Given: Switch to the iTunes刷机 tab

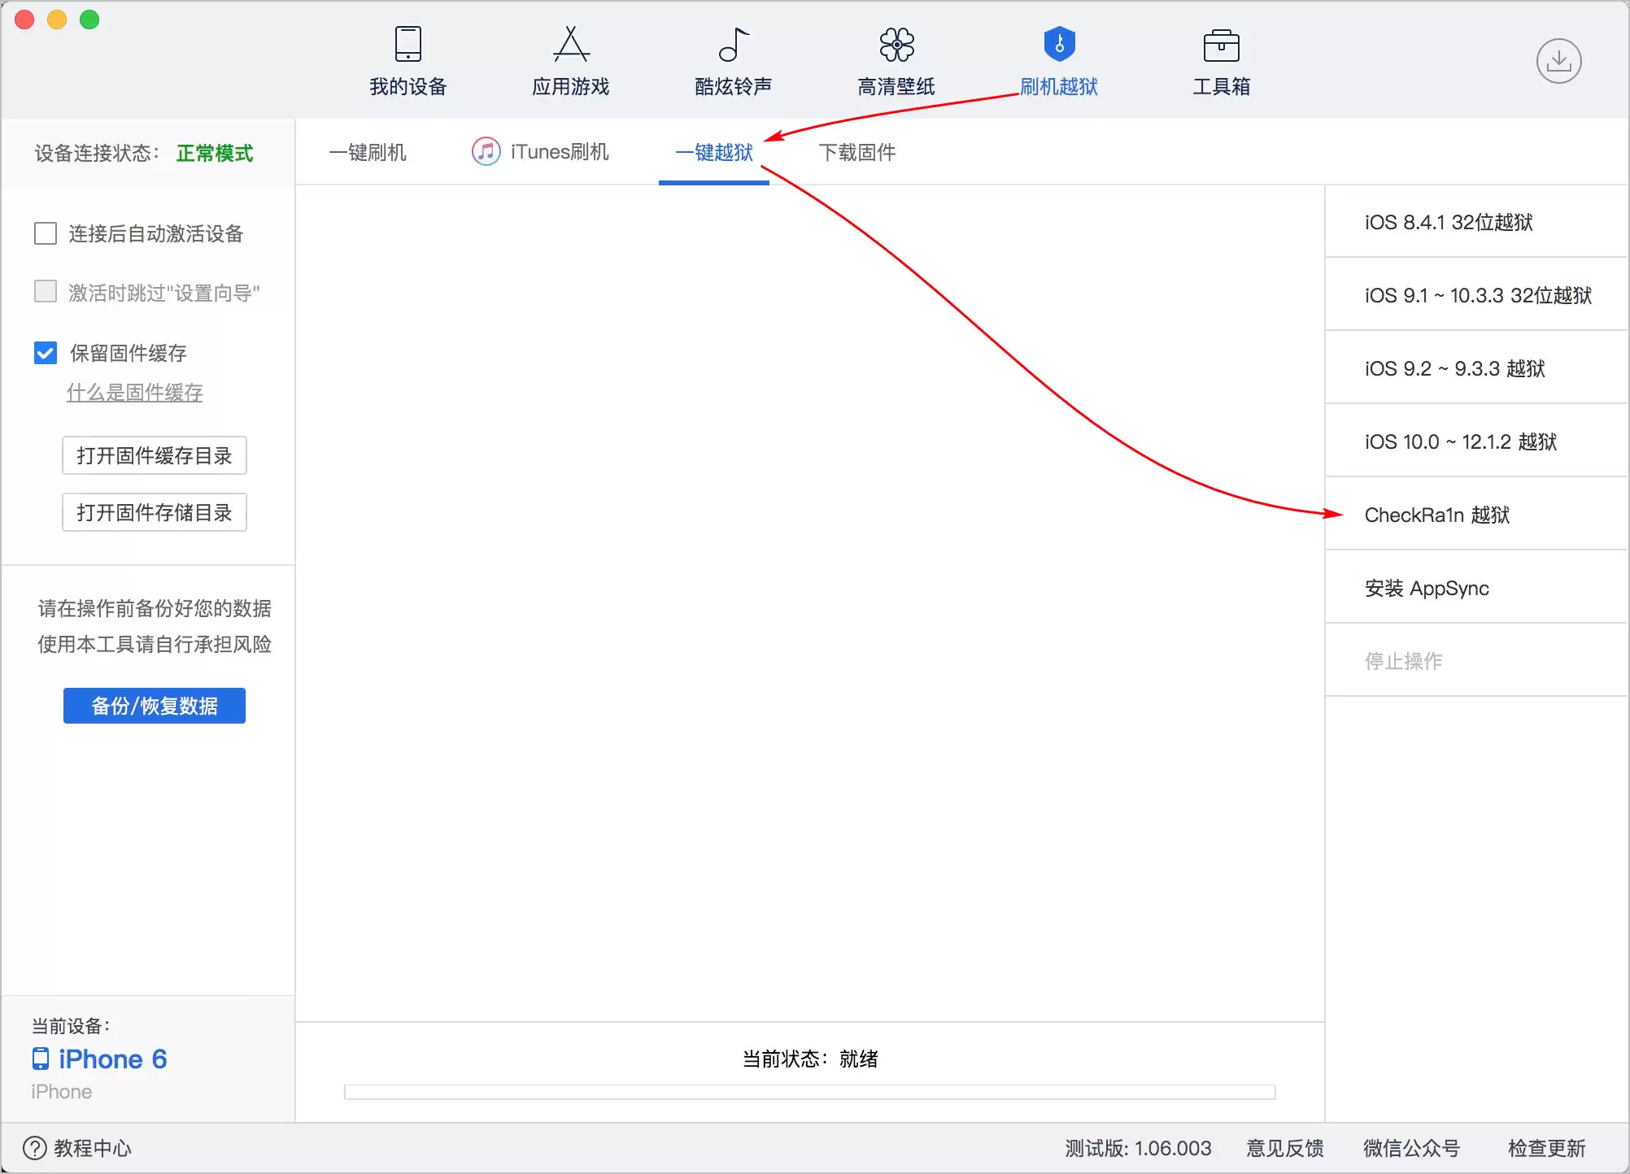Looking at the screenshot, I should (x=540, y=152).
